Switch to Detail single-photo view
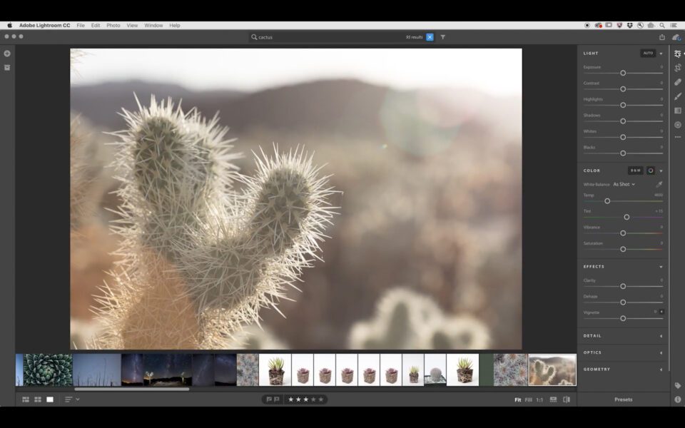 coord(50,399)
